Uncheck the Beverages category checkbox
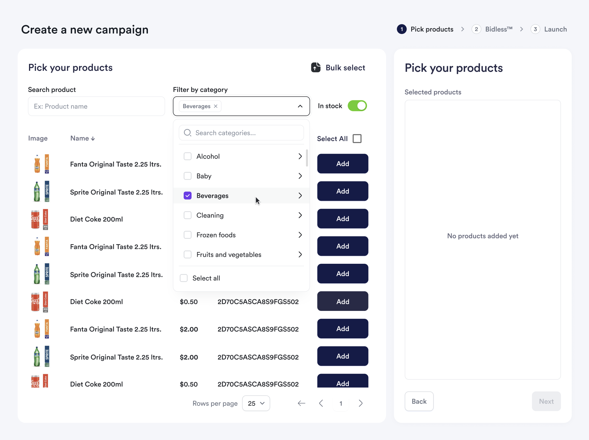 pyautogui.click(x=187, y=196)
